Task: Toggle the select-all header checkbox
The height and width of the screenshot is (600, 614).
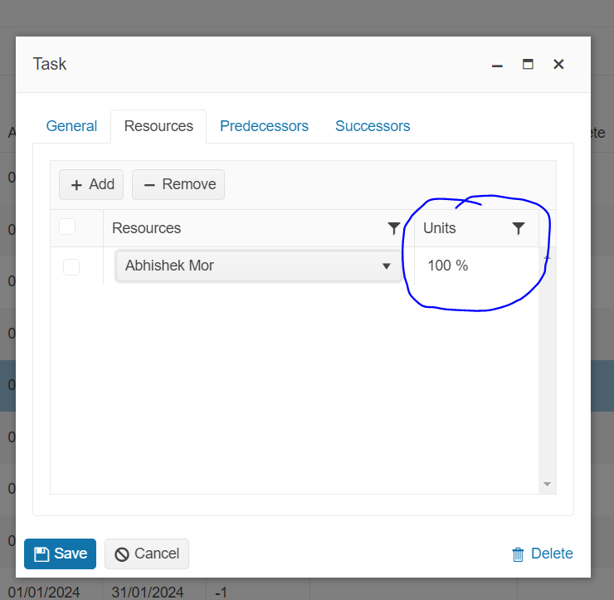Action: click(x=67, y=227)
